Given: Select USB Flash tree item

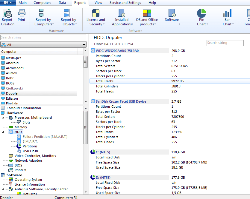Looking at the screenshot, I should [30, 151].
